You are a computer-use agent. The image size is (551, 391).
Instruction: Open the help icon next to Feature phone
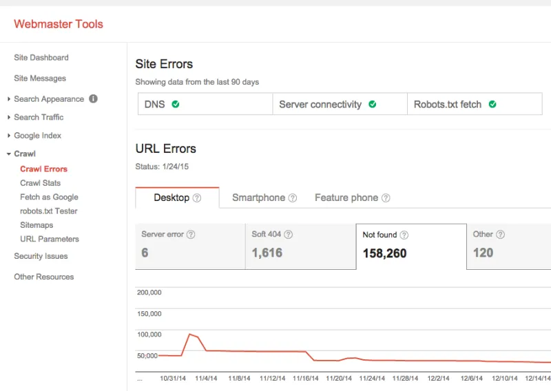coord(386,198)
